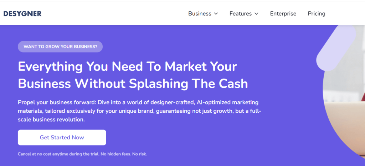Click the 'No risk.' text

pos(139,154)
